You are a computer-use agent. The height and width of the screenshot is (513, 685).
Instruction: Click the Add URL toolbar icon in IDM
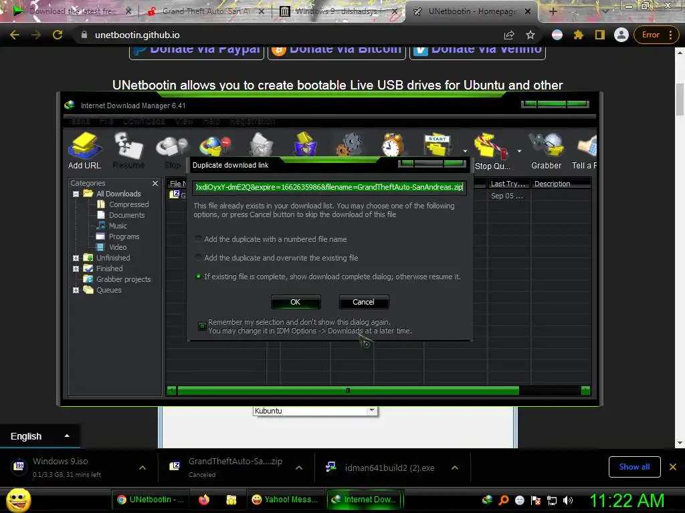[84, 150]
